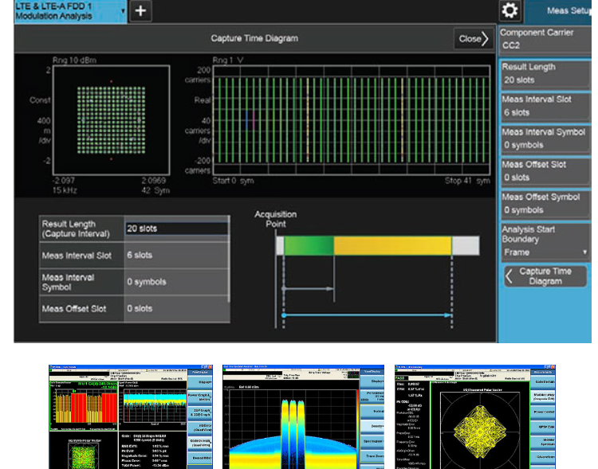This screenshot has height=469, width=598.
Task: Click the gray measurement interval arrow in diagram
Action: point(309,289)
